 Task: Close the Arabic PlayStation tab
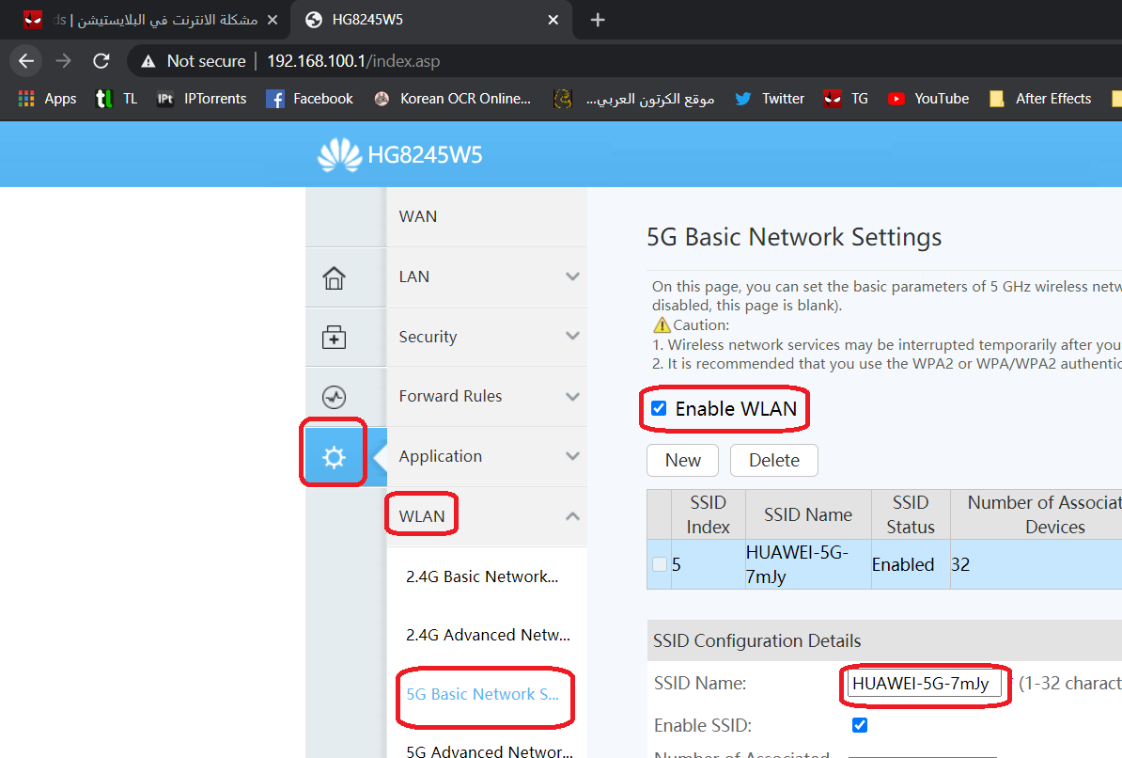(273, 20)
